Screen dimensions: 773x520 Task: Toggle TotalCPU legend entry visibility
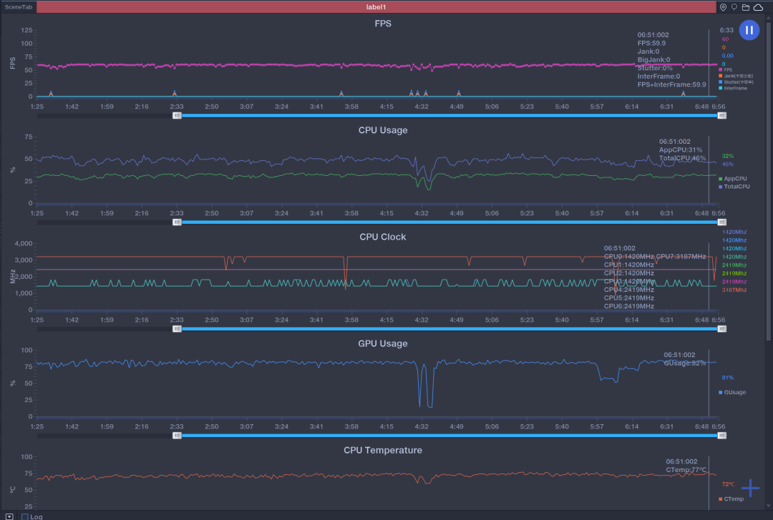pyautogui.click(x=736, y=186)
